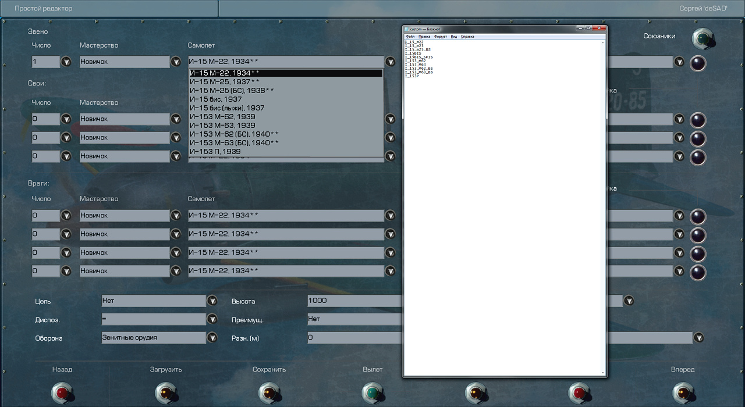Select И-15 М-25, 1937 in list
The image size is (745, 407).
pyautogui.click(x=286, y=82)
